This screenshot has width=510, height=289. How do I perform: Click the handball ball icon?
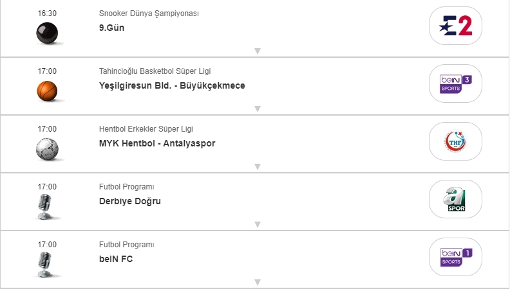point(47,148)
